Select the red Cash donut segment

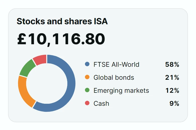click(x=41, y=59)
